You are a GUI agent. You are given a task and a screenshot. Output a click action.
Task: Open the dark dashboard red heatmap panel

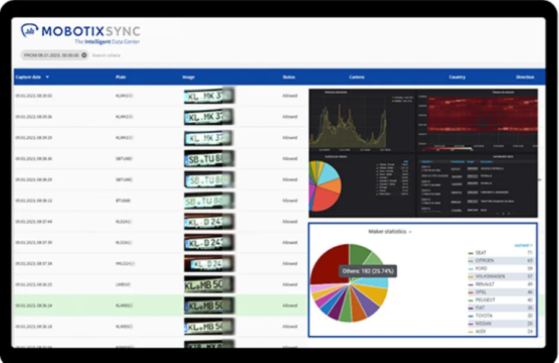point(477,121)
